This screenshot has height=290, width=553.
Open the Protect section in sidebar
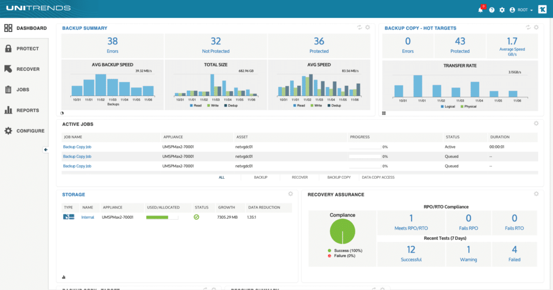click(x=22, y=49)
